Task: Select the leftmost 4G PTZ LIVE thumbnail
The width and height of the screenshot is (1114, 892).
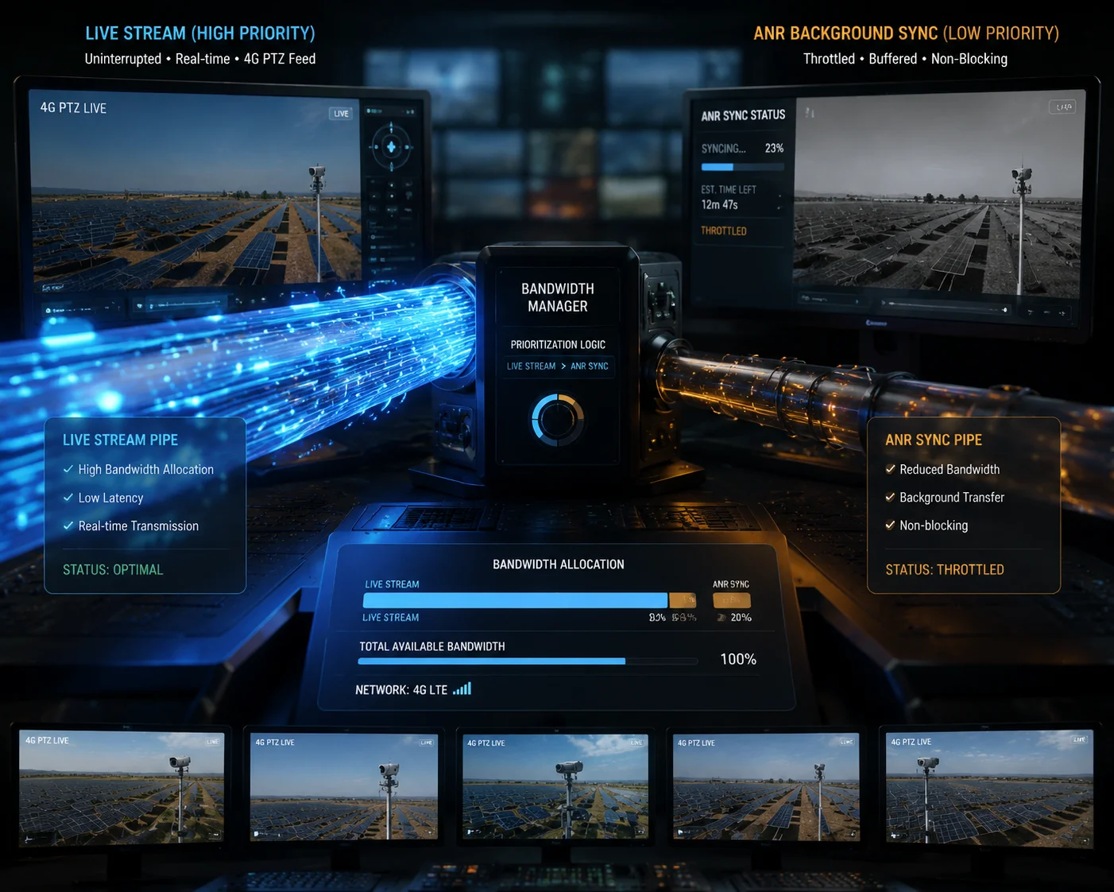Action: click(x=122, y=788)
